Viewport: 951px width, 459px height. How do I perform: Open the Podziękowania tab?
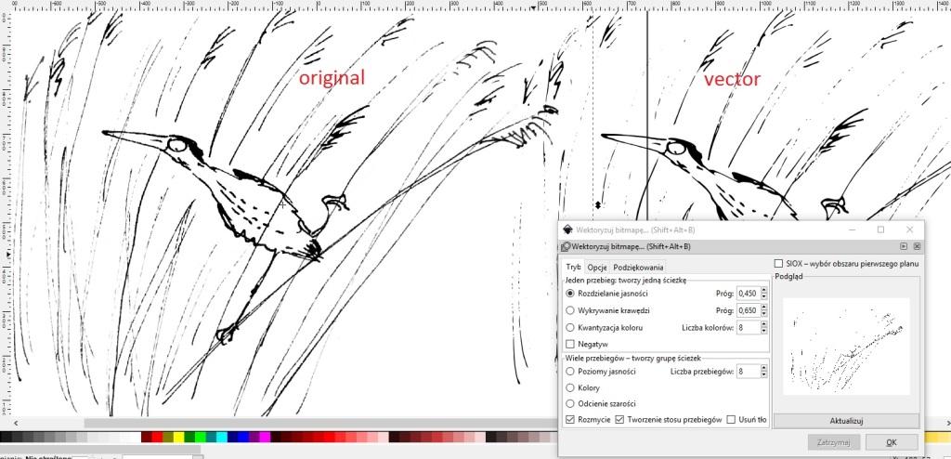tap(638, 268)
